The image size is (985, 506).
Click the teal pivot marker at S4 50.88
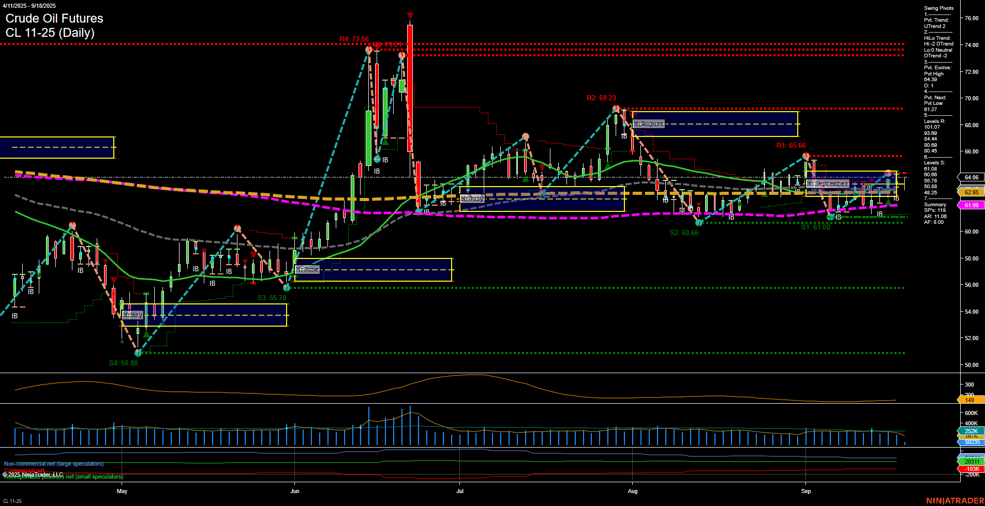[x=137, y=353]
